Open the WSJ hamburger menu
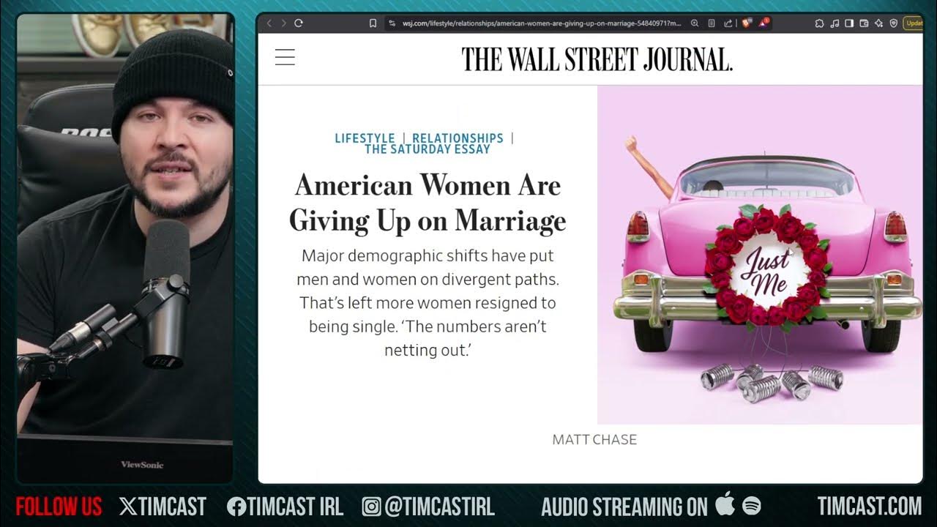 [x=285, y=57]
